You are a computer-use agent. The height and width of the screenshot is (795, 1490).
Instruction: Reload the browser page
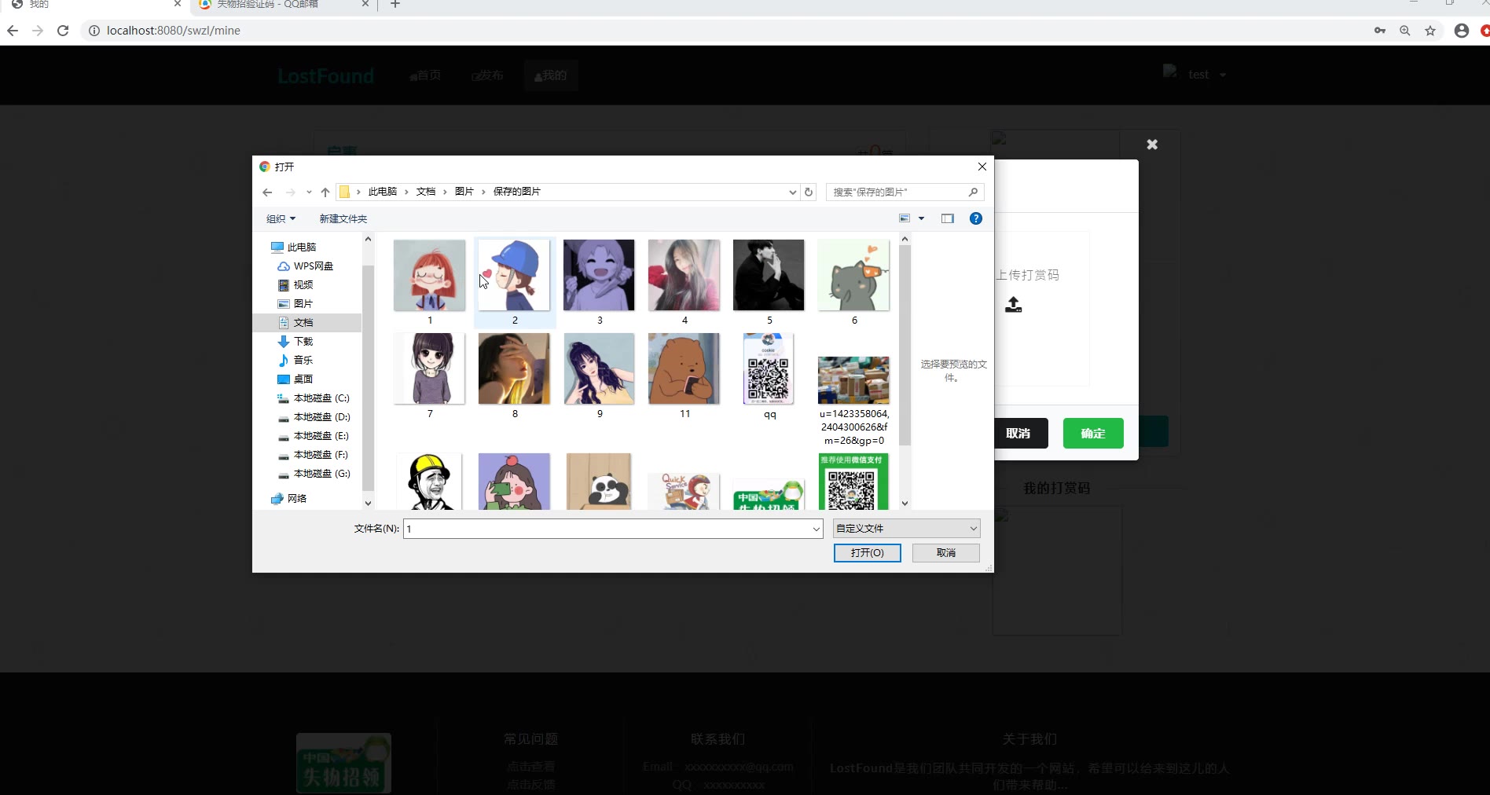click(x=63, y=31)
